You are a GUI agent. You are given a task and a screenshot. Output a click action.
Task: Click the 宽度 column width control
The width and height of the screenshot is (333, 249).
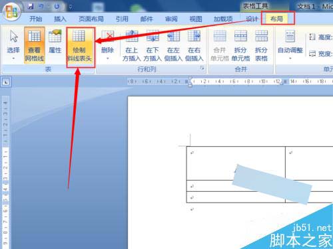(x=320, y=54)
